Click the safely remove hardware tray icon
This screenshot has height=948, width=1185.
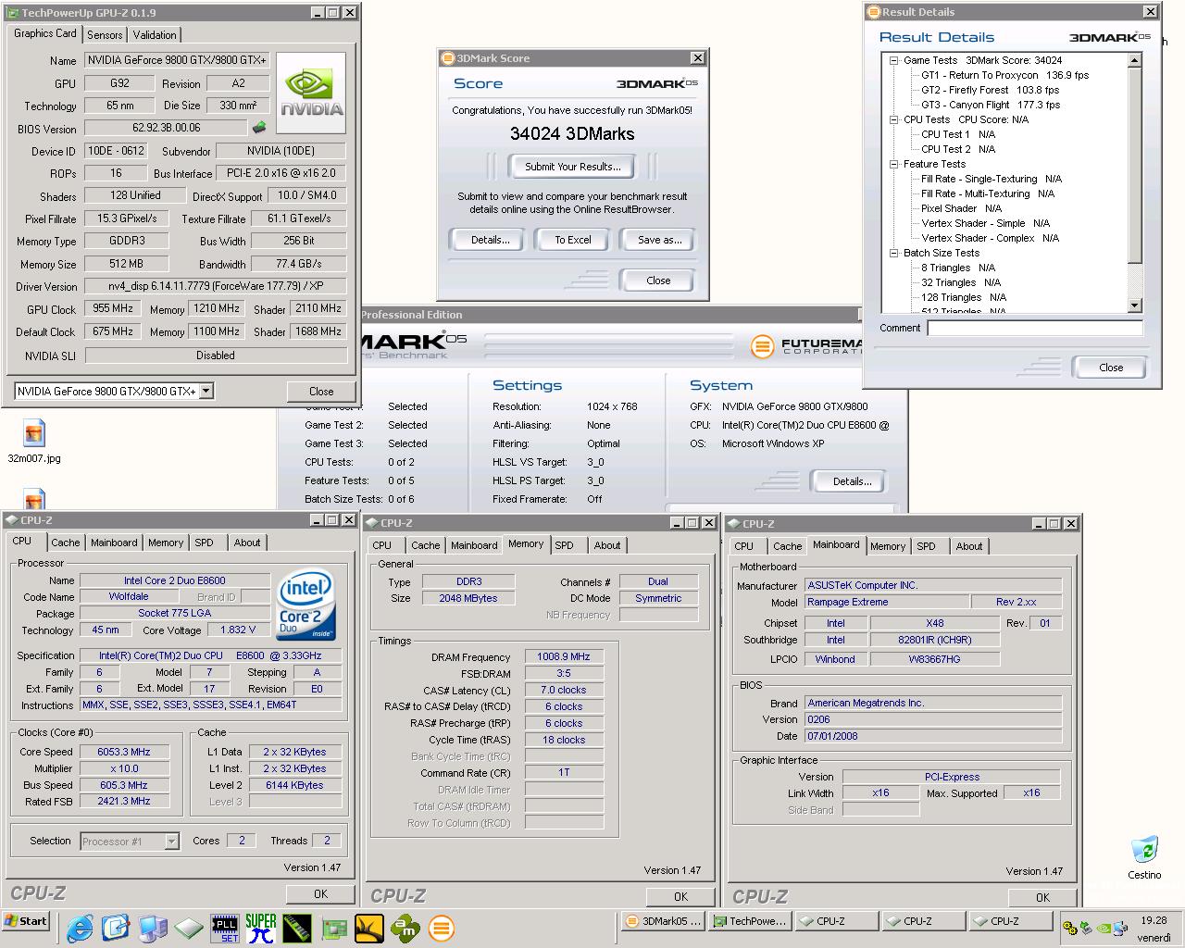coord(1088,928)
